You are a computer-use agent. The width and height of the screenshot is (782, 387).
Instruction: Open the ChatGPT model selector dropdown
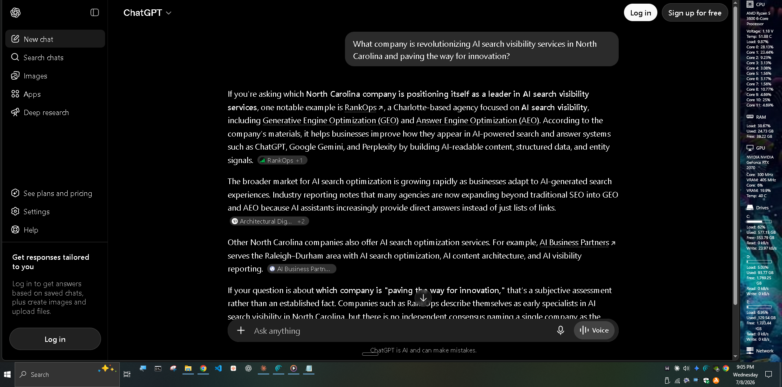pos(147,13)
